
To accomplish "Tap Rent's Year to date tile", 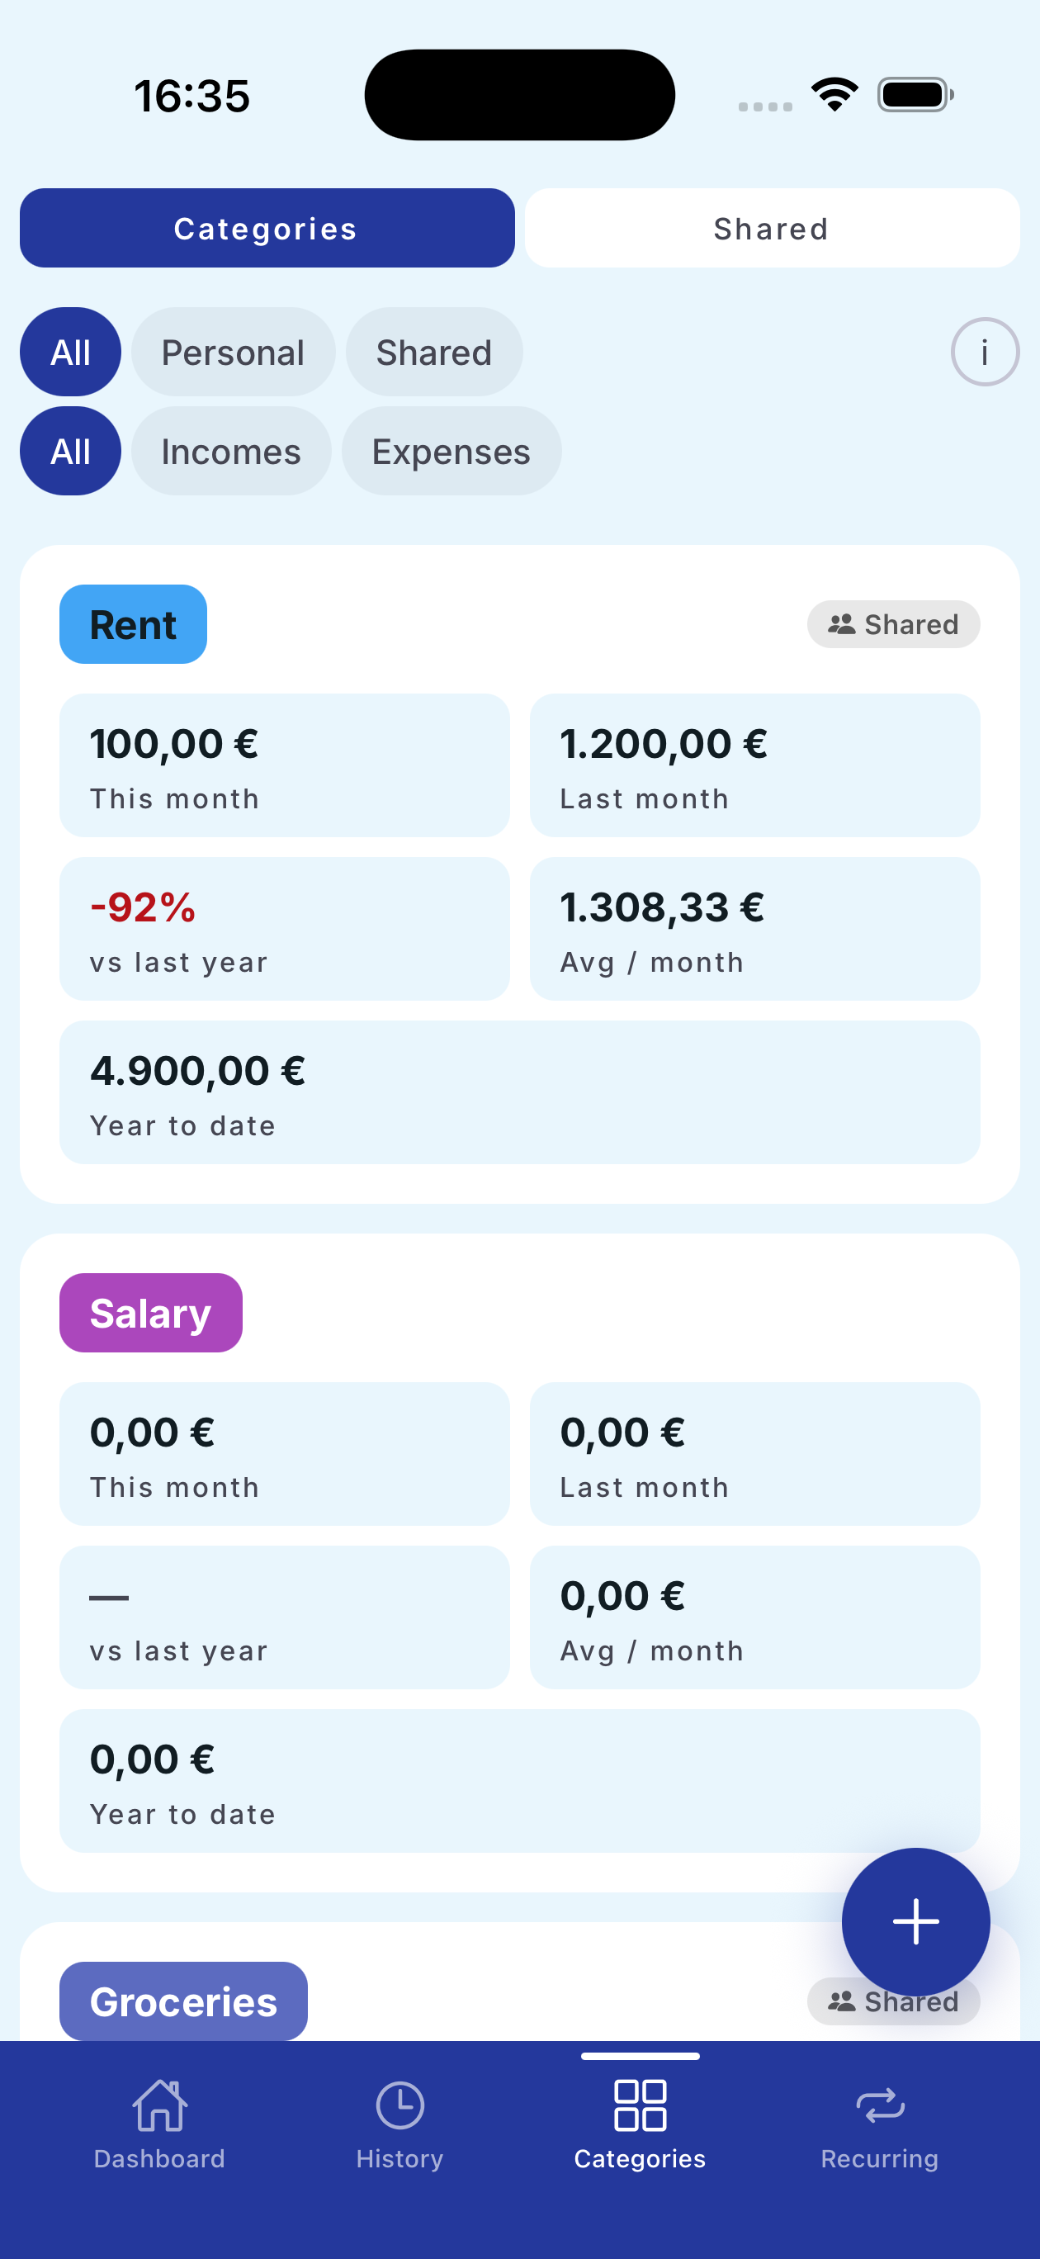I will (x=519, y=1092).
